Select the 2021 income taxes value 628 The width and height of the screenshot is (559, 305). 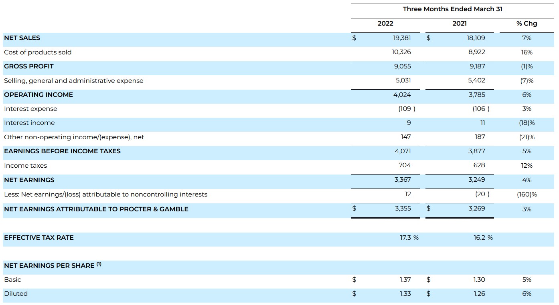pyautogui.click(x=479, y=165)
